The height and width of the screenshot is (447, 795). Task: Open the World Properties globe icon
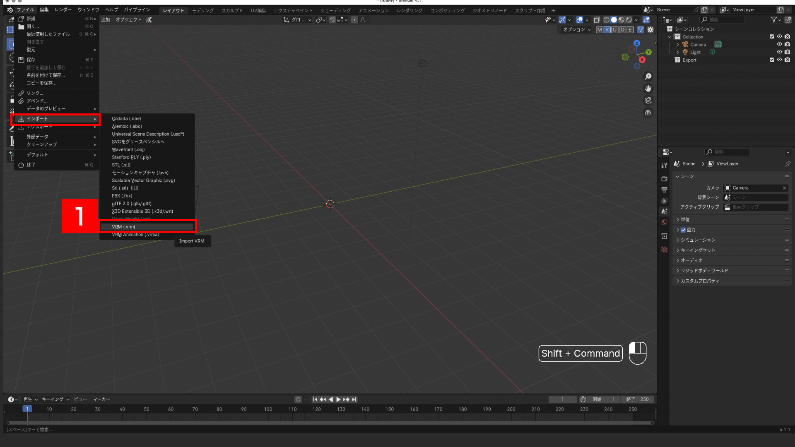pyautogui.click(x=665, y=222)
